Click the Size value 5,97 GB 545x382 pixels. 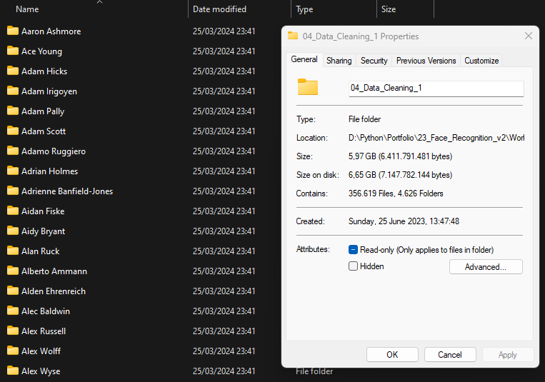tap(400, 156)
